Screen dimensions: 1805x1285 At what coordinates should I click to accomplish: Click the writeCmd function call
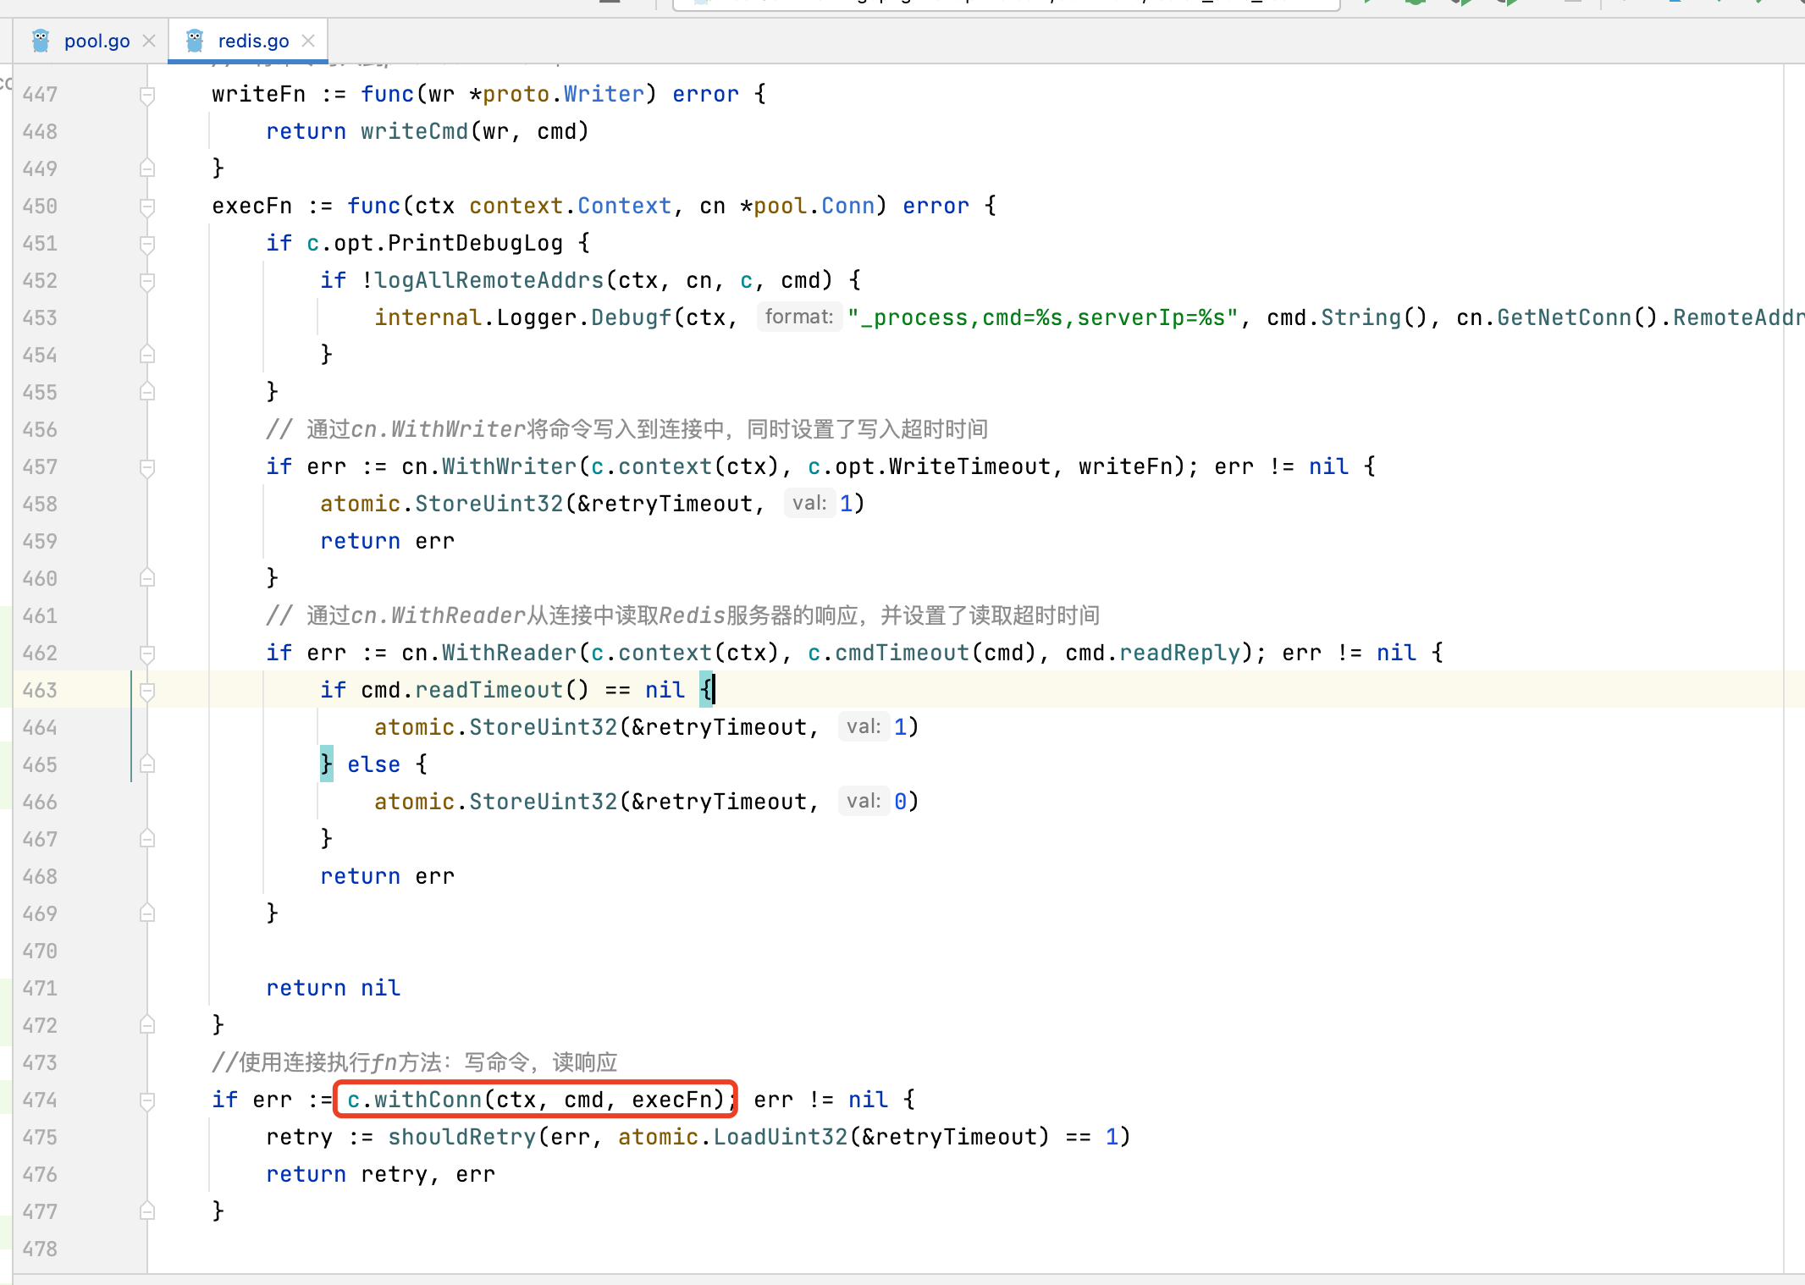pos(415,131)
